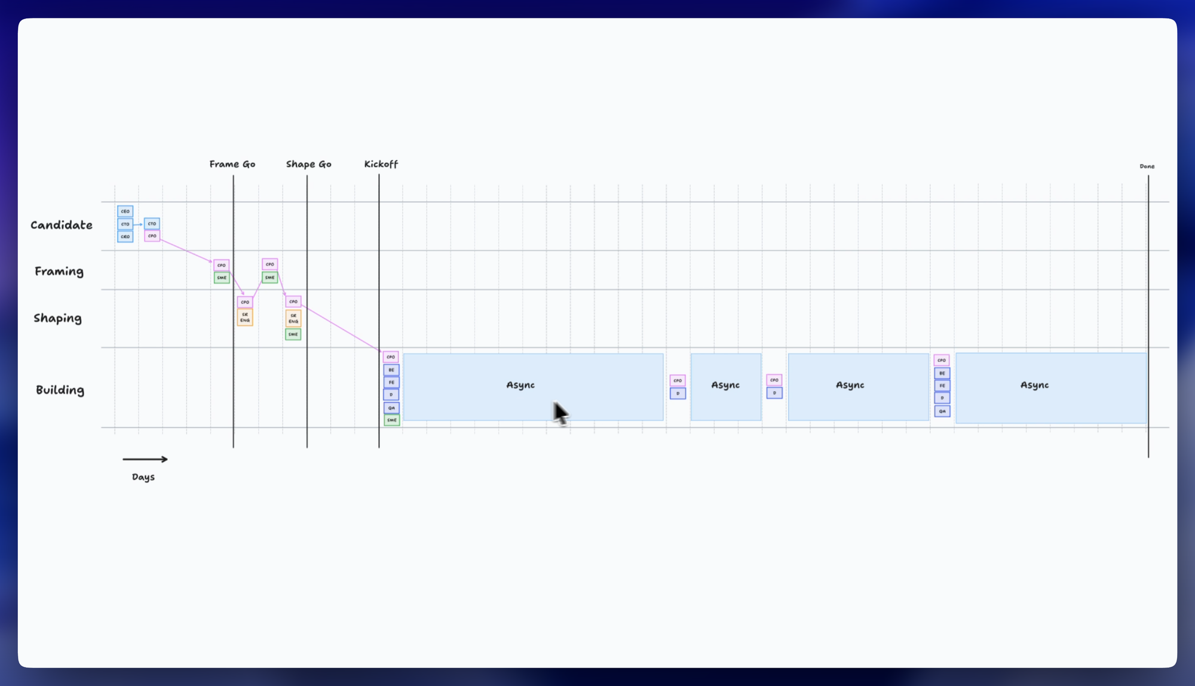Click the QA box next to the Kickoff line
The width and height of the screenshot is (1195, 686).
coord(391,408)
